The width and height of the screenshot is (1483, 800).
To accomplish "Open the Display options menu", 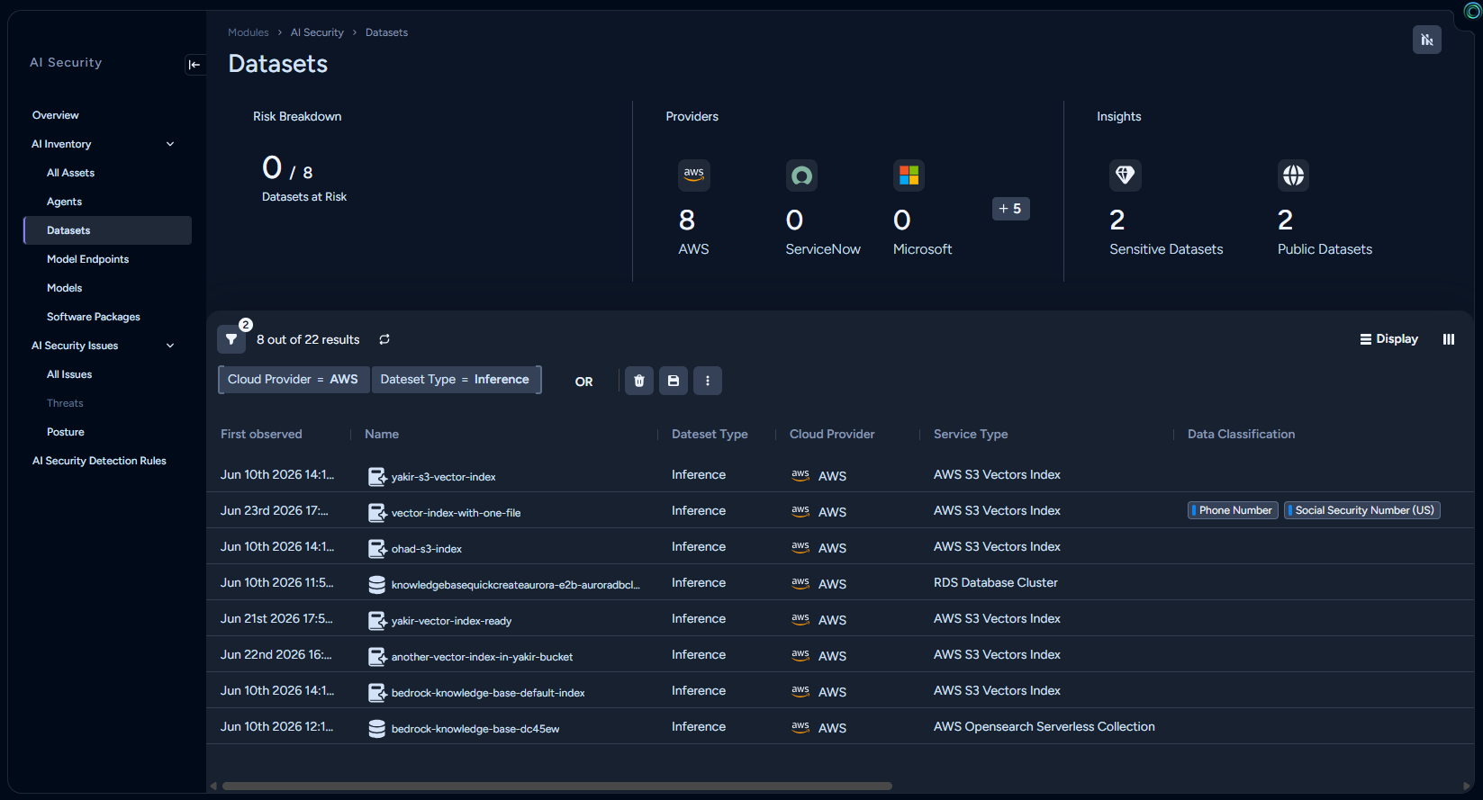I will pyautogui.click(x=1388, y=339).
